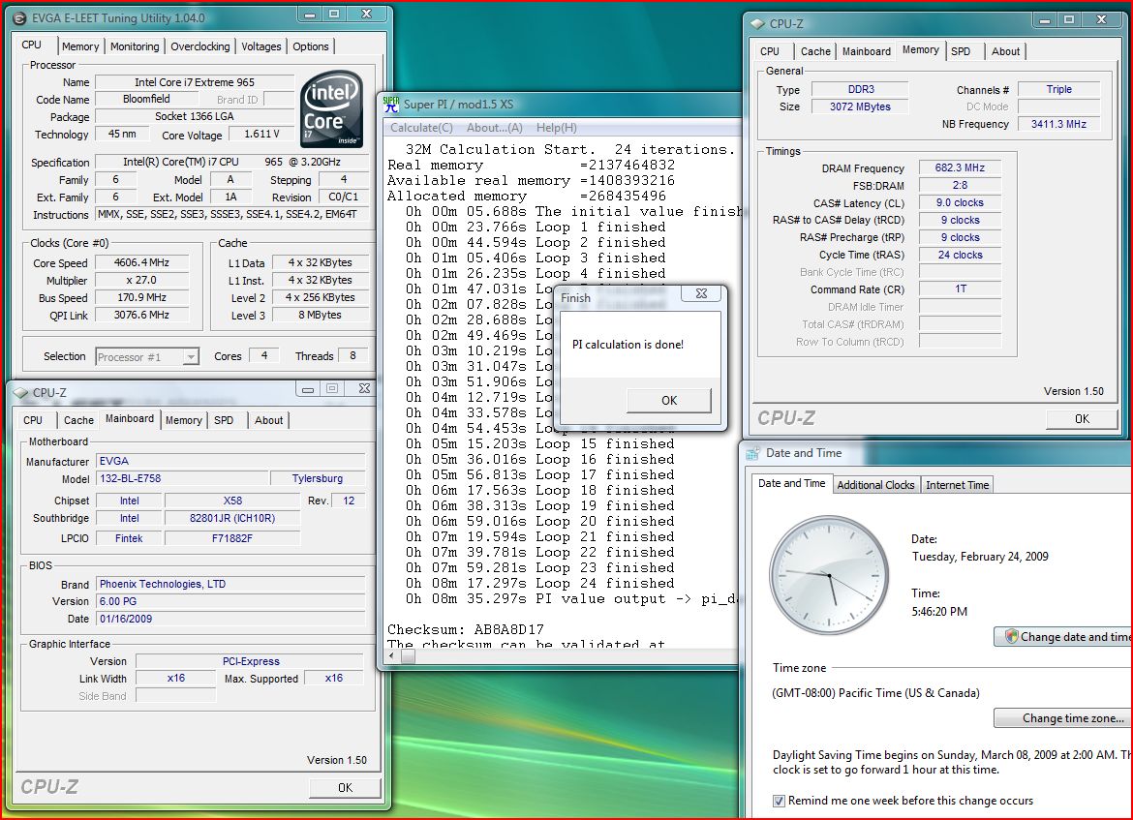Open About tab in upper CPU-Z window

coord(1005,51)
